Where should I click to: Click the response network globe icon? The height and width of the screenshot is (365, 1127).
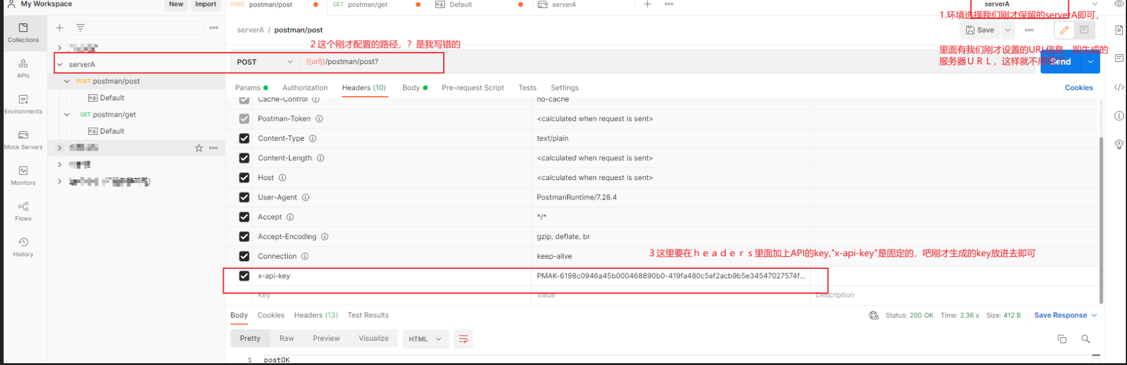874,315
